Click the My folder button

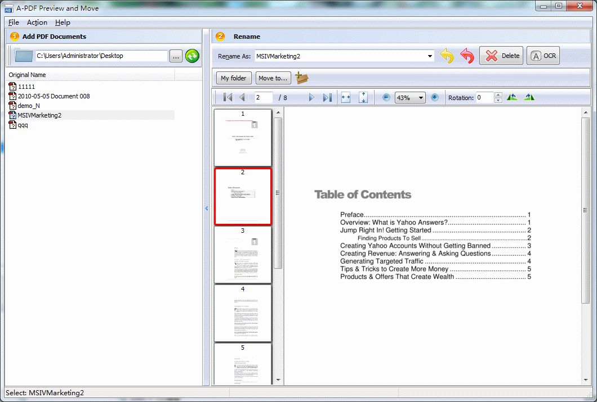(234, 78)
